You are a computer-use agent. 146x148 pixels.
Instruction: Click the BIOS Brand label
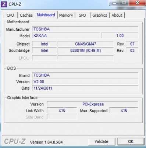(24, 75)
